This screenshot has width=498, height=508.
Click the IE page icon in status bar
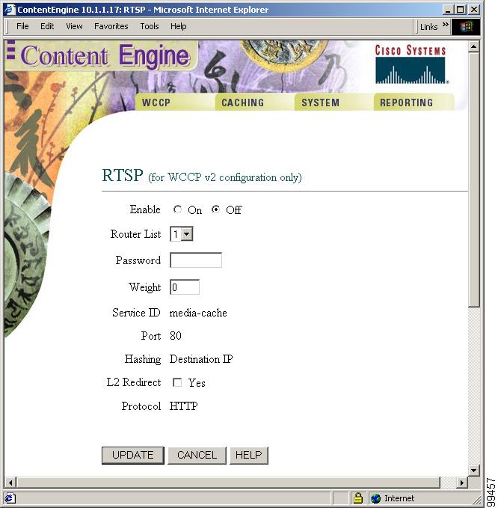pos(9,498)
